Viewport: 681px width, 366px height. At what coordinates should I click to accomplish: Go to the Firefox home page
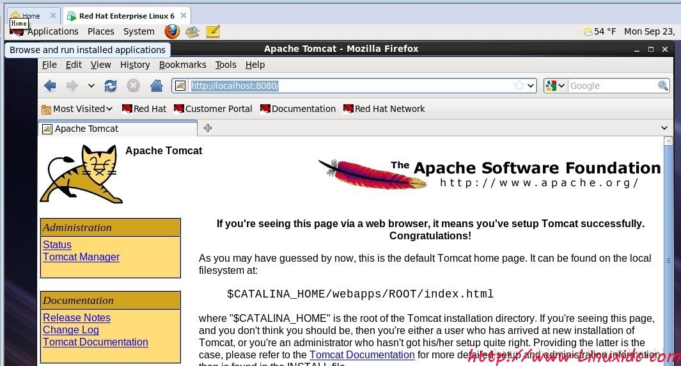pos(157,86)
